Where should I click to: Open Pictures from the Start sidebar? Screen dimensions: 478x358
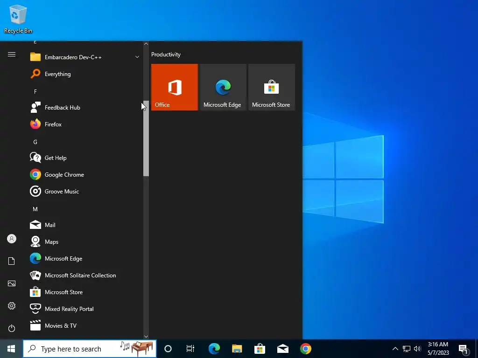coord(12,283)
